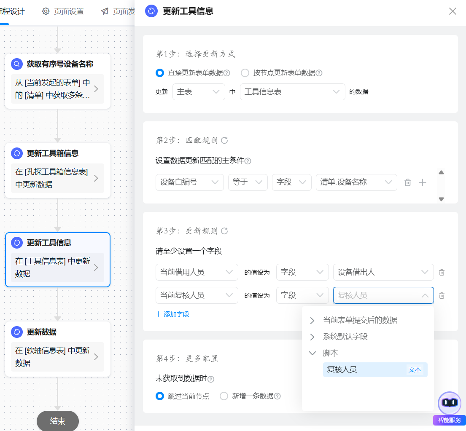Open the 在[孔探工具箱信息表]中更新数据 description

point(57,178)
